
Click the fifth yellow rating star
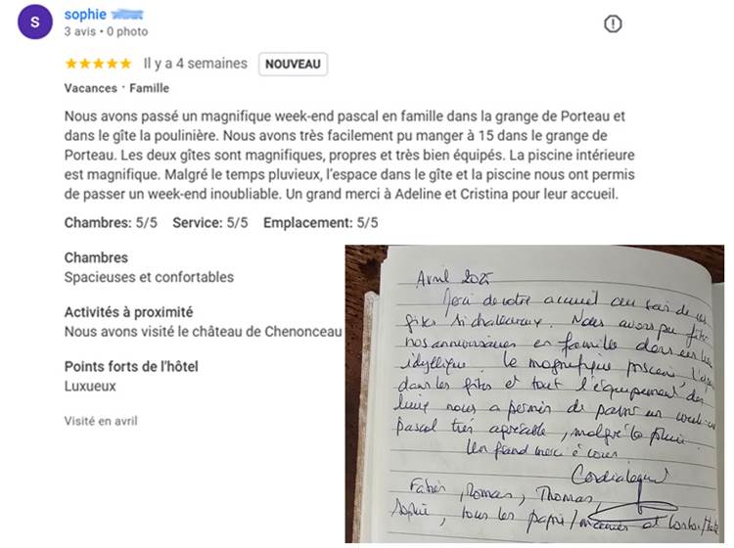point(126,64)
